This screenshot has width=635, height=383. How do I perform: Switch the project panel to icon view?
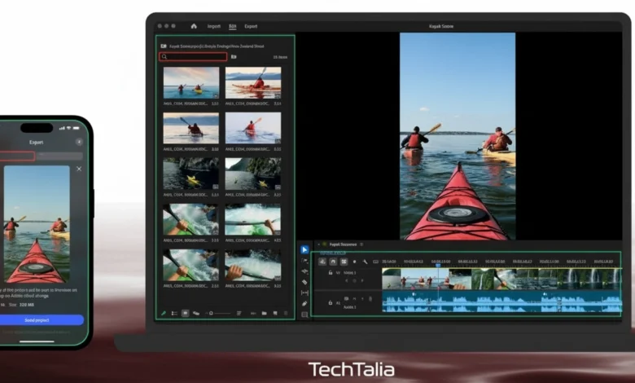[x=185, y=313]
